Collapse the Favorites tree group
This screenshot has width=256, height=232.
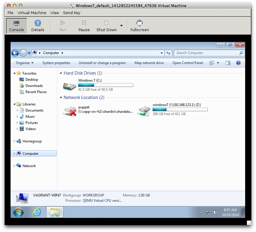coord(14,73)
